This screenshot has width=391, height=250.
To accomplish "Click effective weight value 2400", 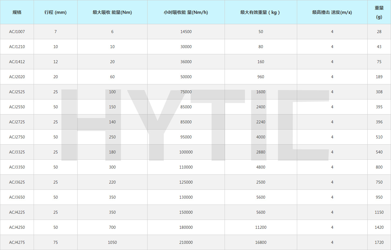I will (x=261, y=107).
